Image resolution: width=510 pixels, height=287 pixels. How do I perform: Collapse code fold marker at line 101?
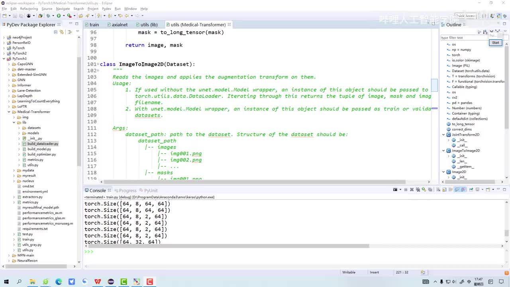point(98,64)
